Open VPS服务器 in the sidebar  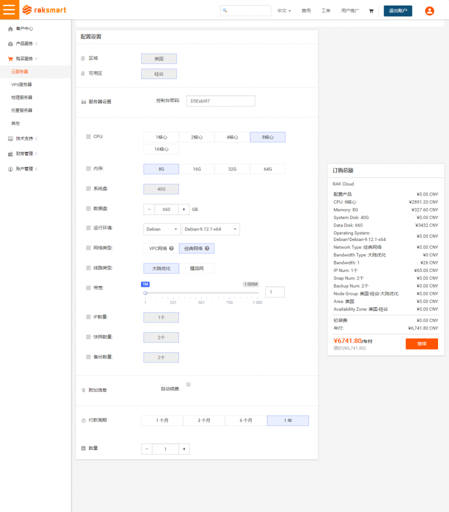(x=21, y=84)
